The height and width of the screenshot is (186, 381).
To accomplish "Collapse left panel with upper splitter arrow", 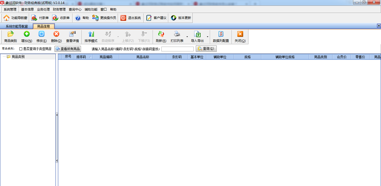I will tap(57, 115).
